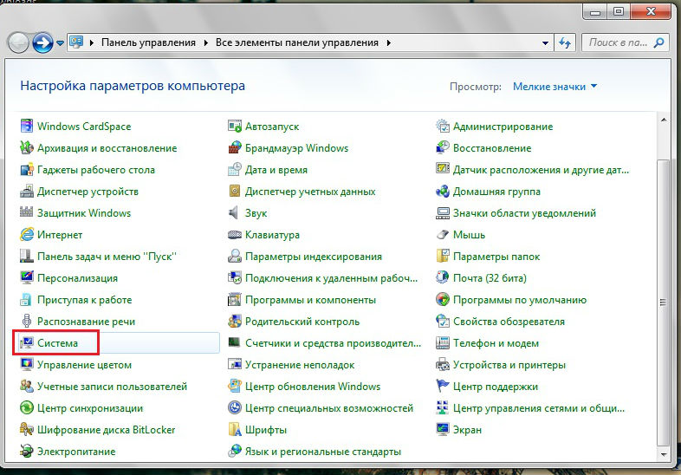Click the refresh button beside address bar

point(565,42)
